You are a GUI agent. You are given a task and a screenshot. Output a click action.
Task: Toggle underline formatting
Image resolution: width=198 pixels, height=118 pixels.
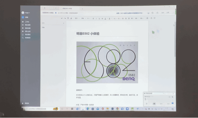click(99, 19)
